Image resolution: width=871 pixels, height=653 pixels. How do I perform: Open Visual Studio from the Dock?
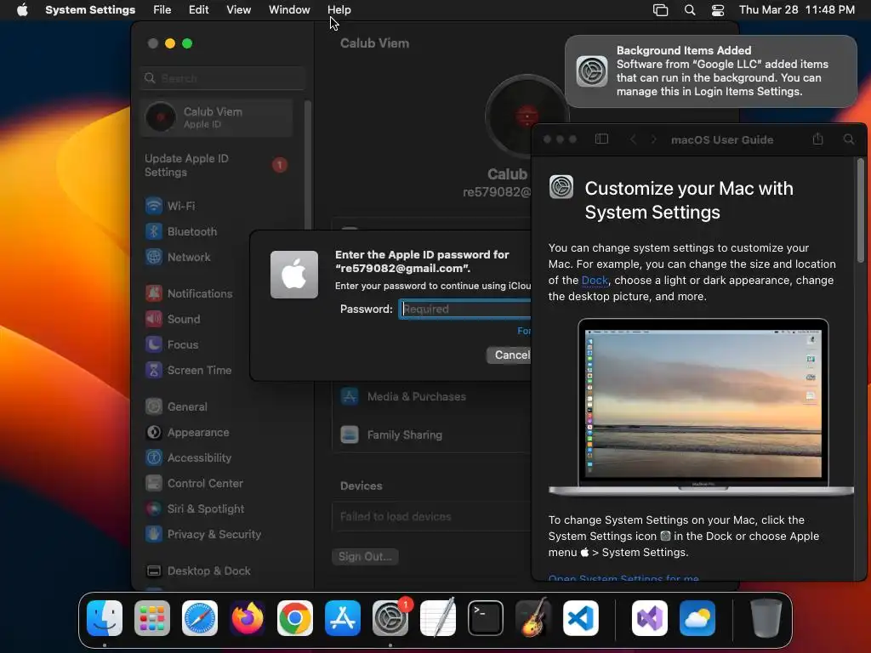[650, 617]
